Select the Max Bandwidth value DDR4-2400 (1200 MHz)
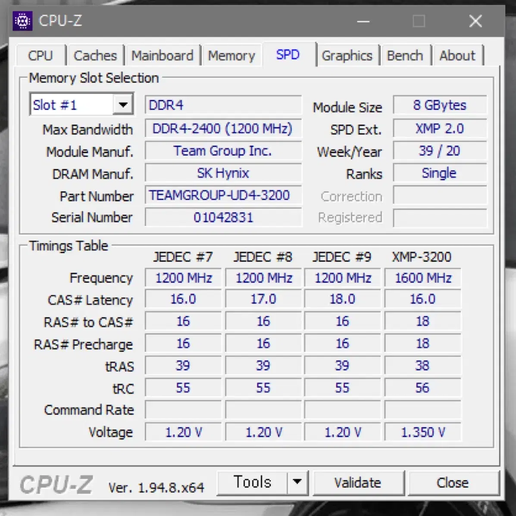Screen dimensions: 516x516 click(x=223, y=128)
